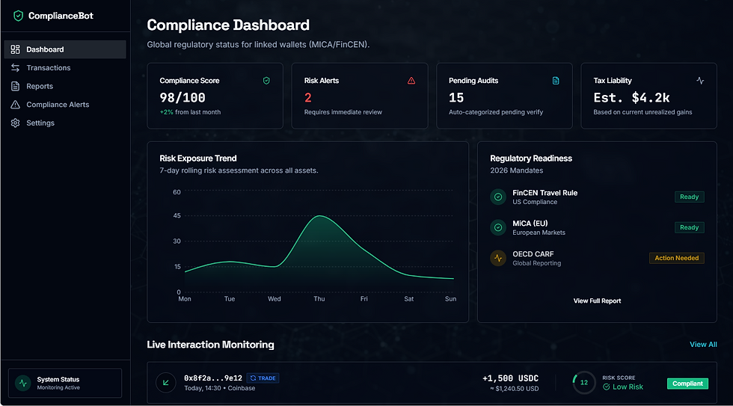Image resolution: width=733 pixels, height=406 pixels.
Task: Click View All for Live Interaction Monitoring
Action: [703, 345]
